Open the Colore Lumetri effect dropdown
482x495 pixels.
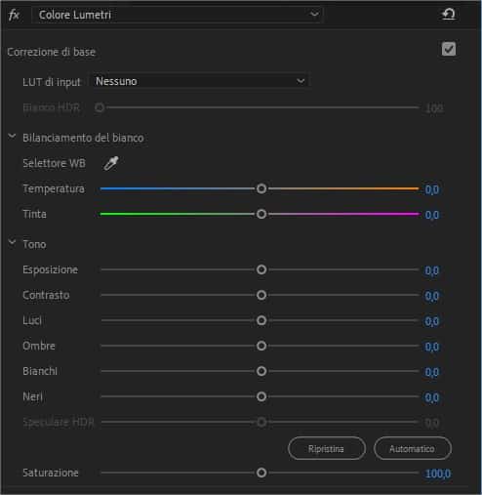pyautogui.click(x=178, y=15)
